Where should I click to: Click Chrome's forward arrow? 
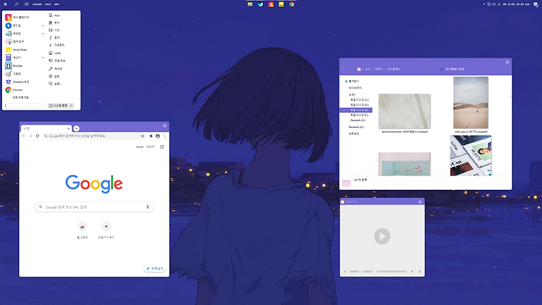point(30,136)
